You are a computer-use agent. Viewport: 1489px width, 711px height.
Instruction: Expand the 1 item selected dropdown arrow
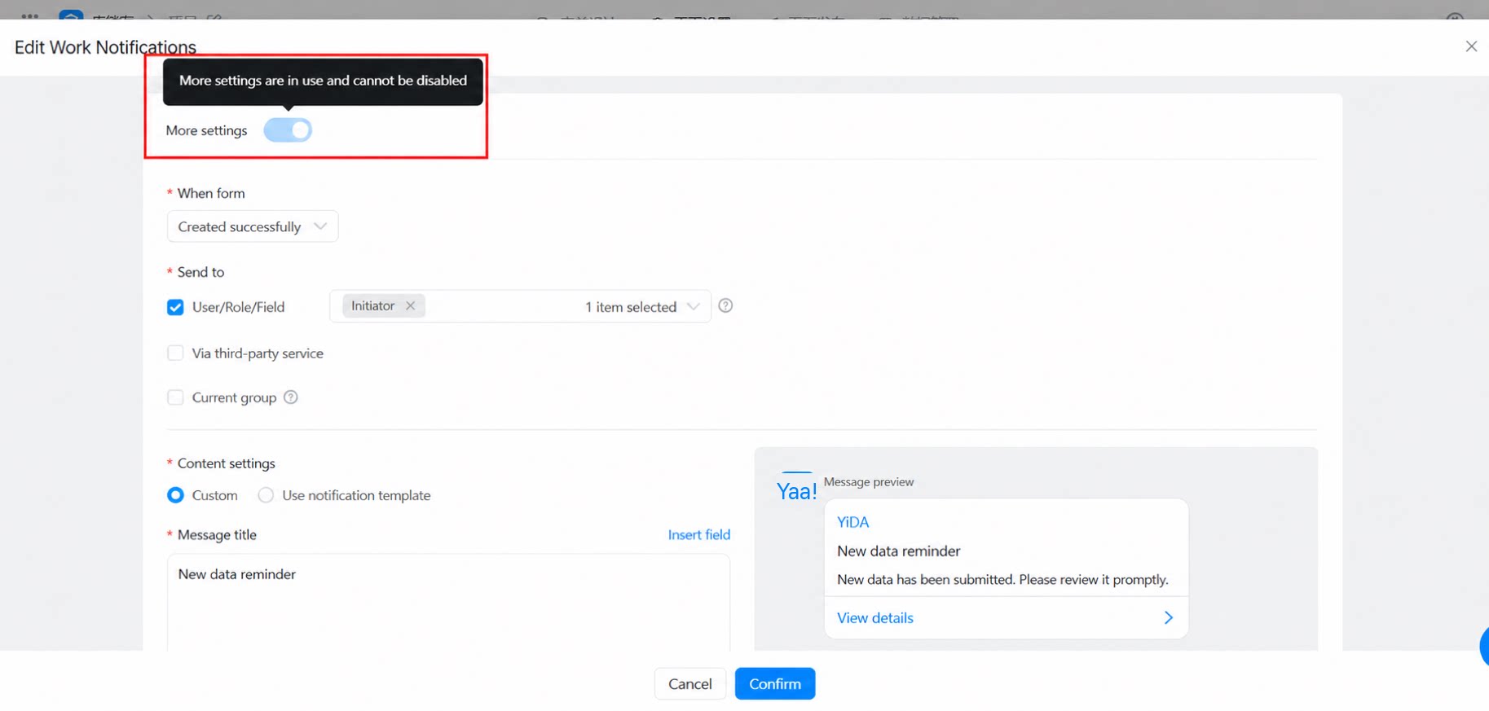(x=693, y=307)
